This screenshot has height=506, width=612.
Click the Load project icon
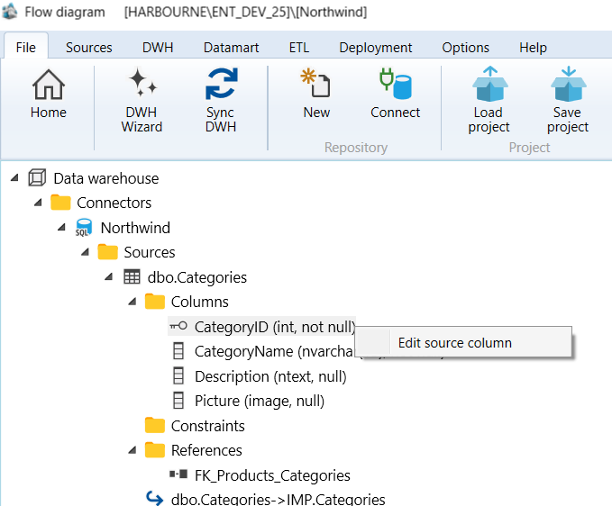click(x=489, y=84)
